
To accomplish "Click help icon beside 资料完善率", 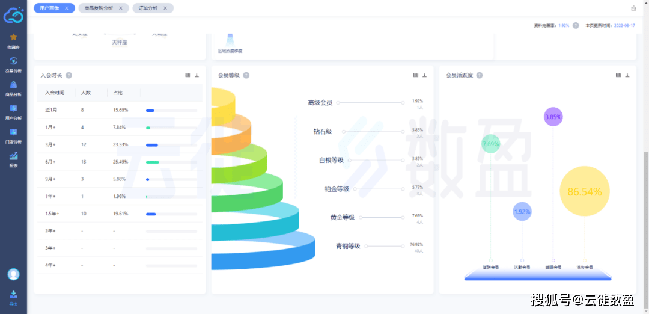I will pyautogui.click(x=576, y=26).
